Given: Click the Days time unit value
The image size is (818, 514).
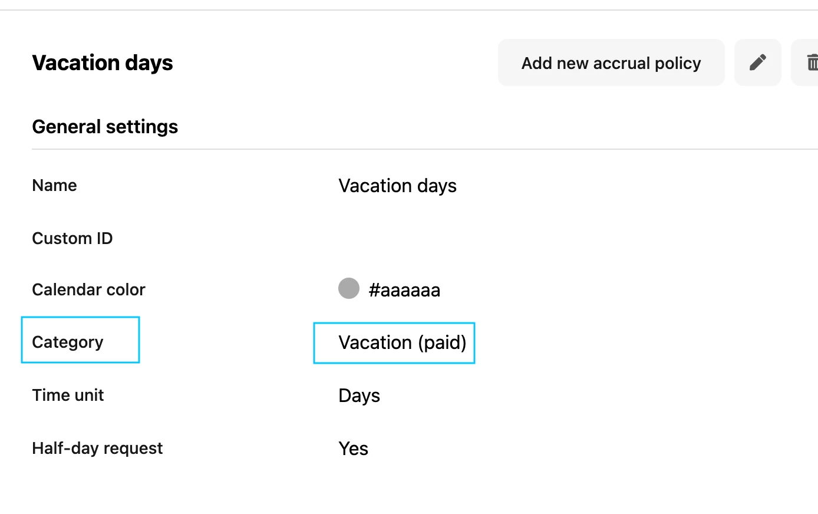Looking at the screenshot, I should click(359, 396).
